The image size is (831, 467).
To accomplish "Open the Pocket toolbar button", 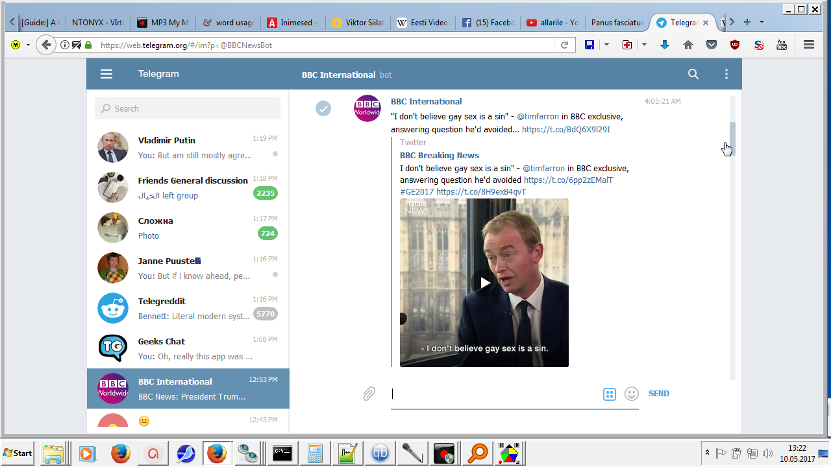I will 712,45.
